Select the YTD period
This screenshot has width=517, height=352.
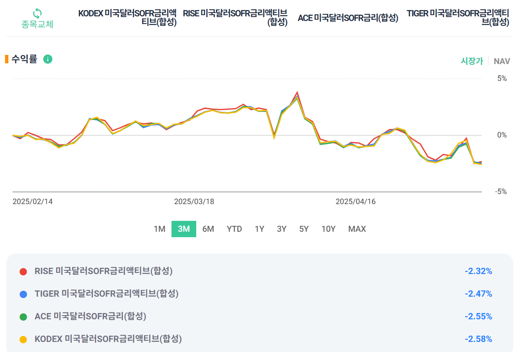(x=234, y=229)
